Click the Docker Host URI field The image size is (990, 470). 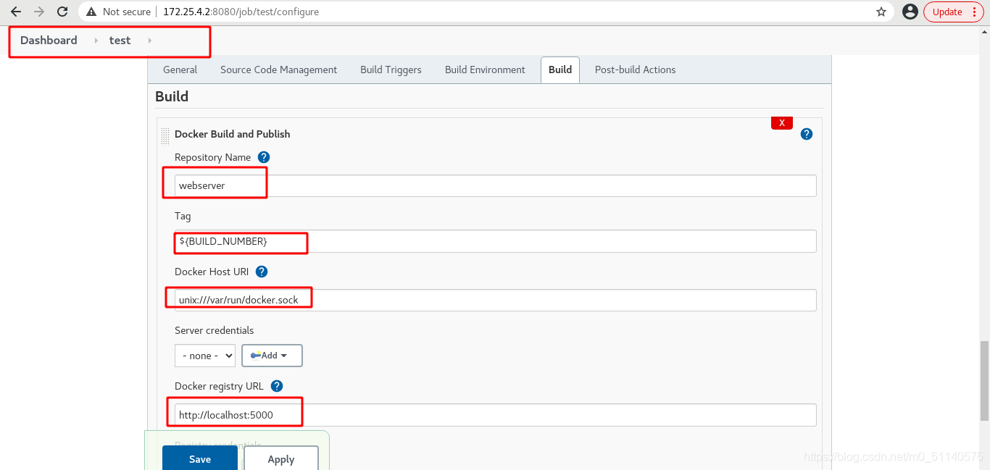click(495, 300)
